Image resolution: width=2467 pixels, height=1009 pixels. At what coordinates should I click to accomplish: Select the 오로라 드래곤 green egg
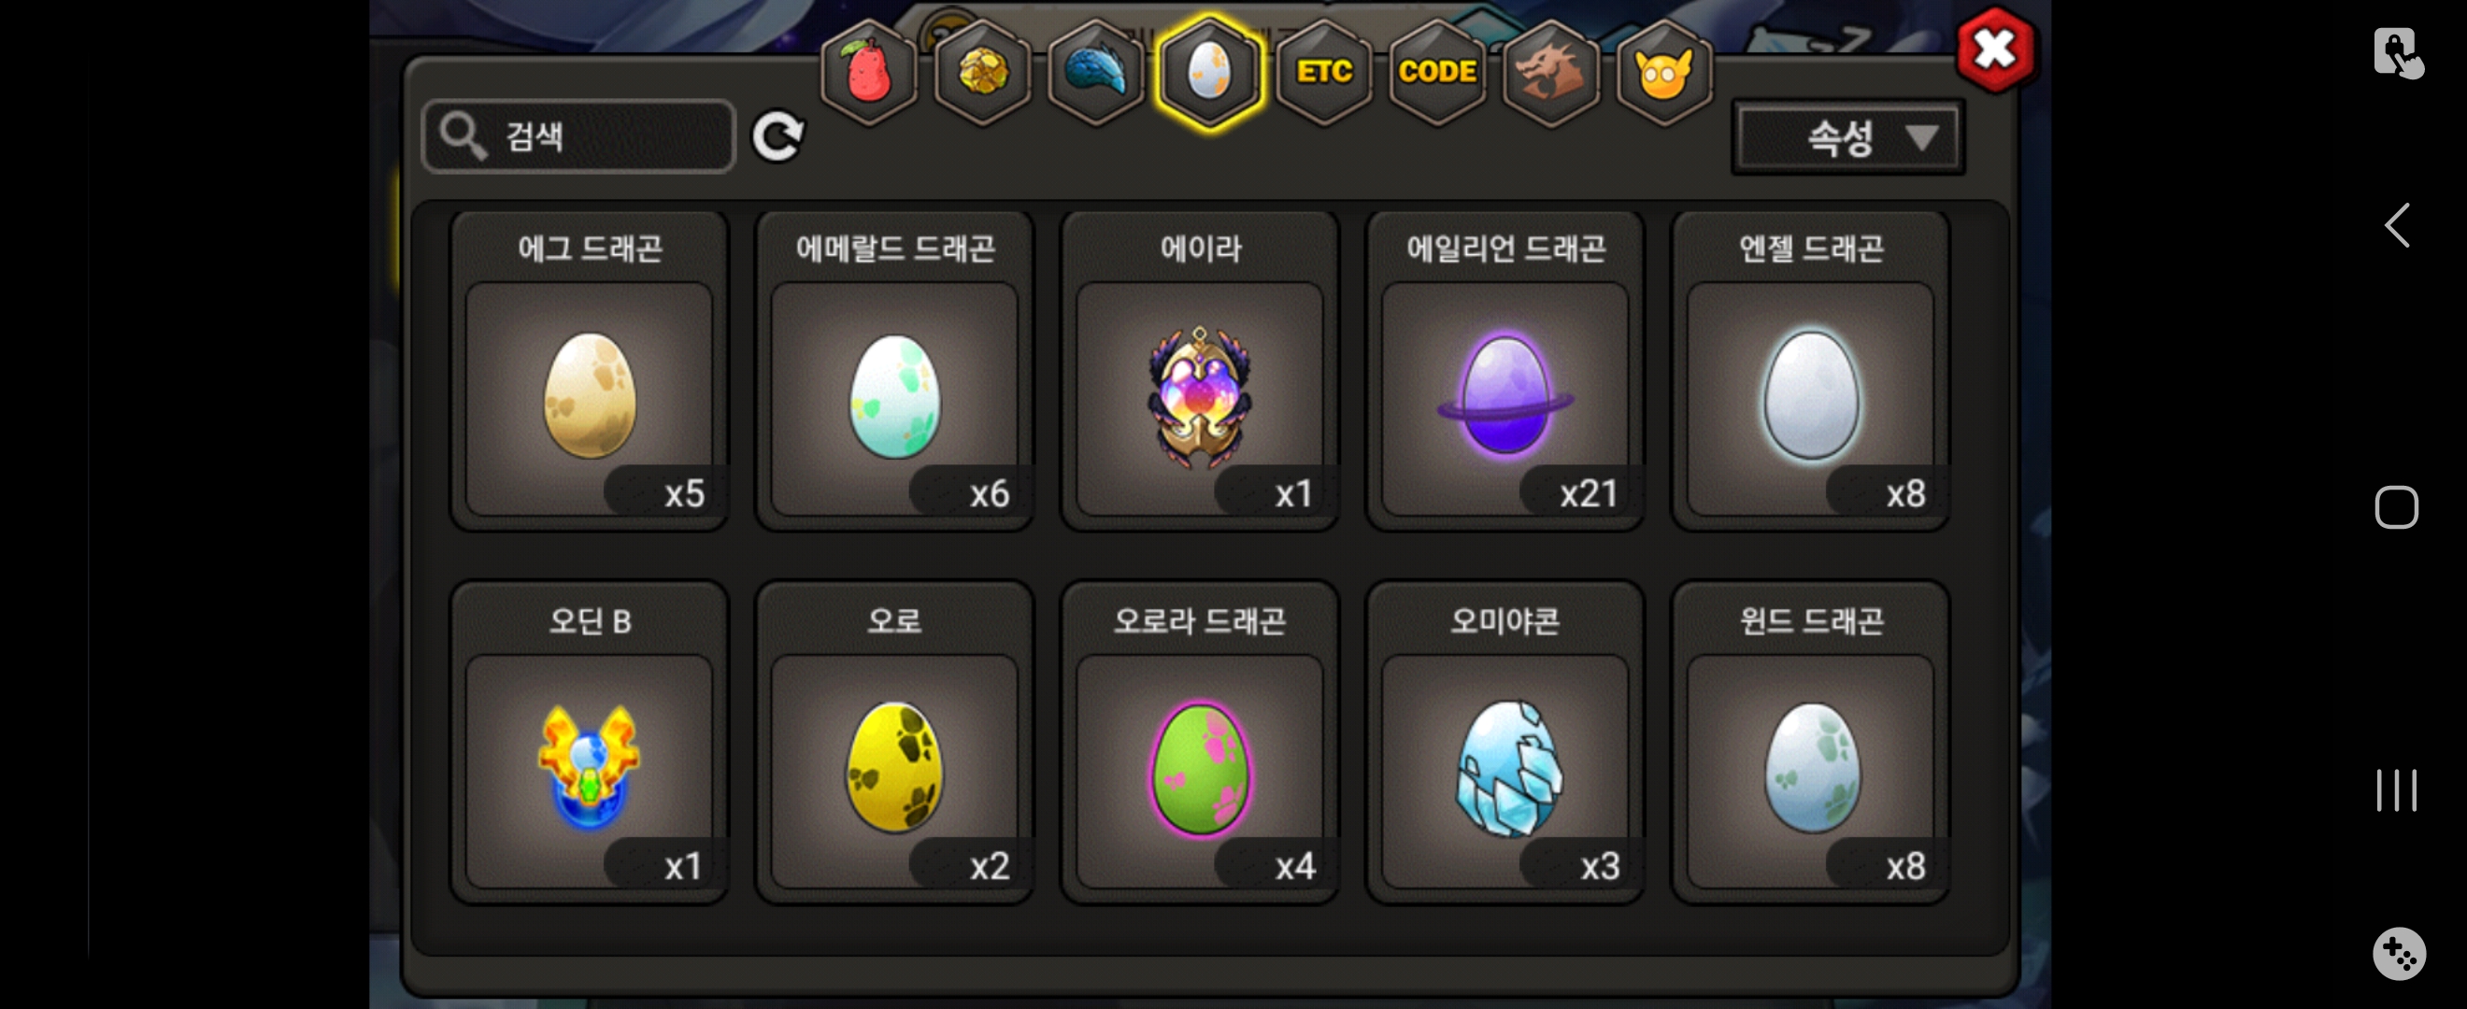click(1199, 743)
